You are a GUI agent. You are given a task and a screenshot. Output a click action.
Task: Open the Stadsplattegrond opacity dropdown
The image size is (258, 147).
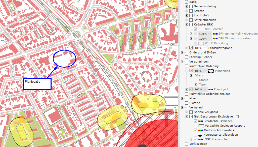pos(200,48)
